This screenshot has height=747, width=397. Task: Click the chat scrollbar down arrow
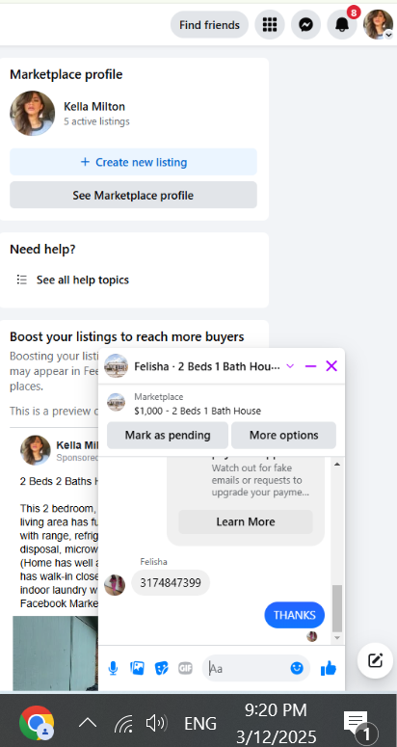337,637
